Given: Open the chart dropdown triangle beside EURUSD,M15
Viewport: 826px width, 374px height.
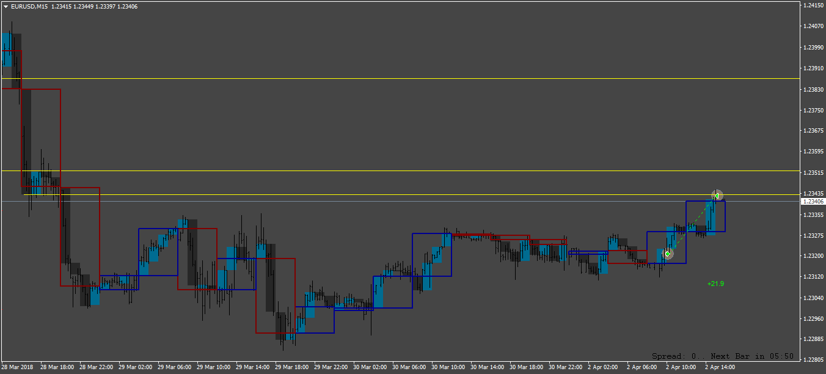Looking at the screenshot, I should pyautogui.click(x=5, y=6).
